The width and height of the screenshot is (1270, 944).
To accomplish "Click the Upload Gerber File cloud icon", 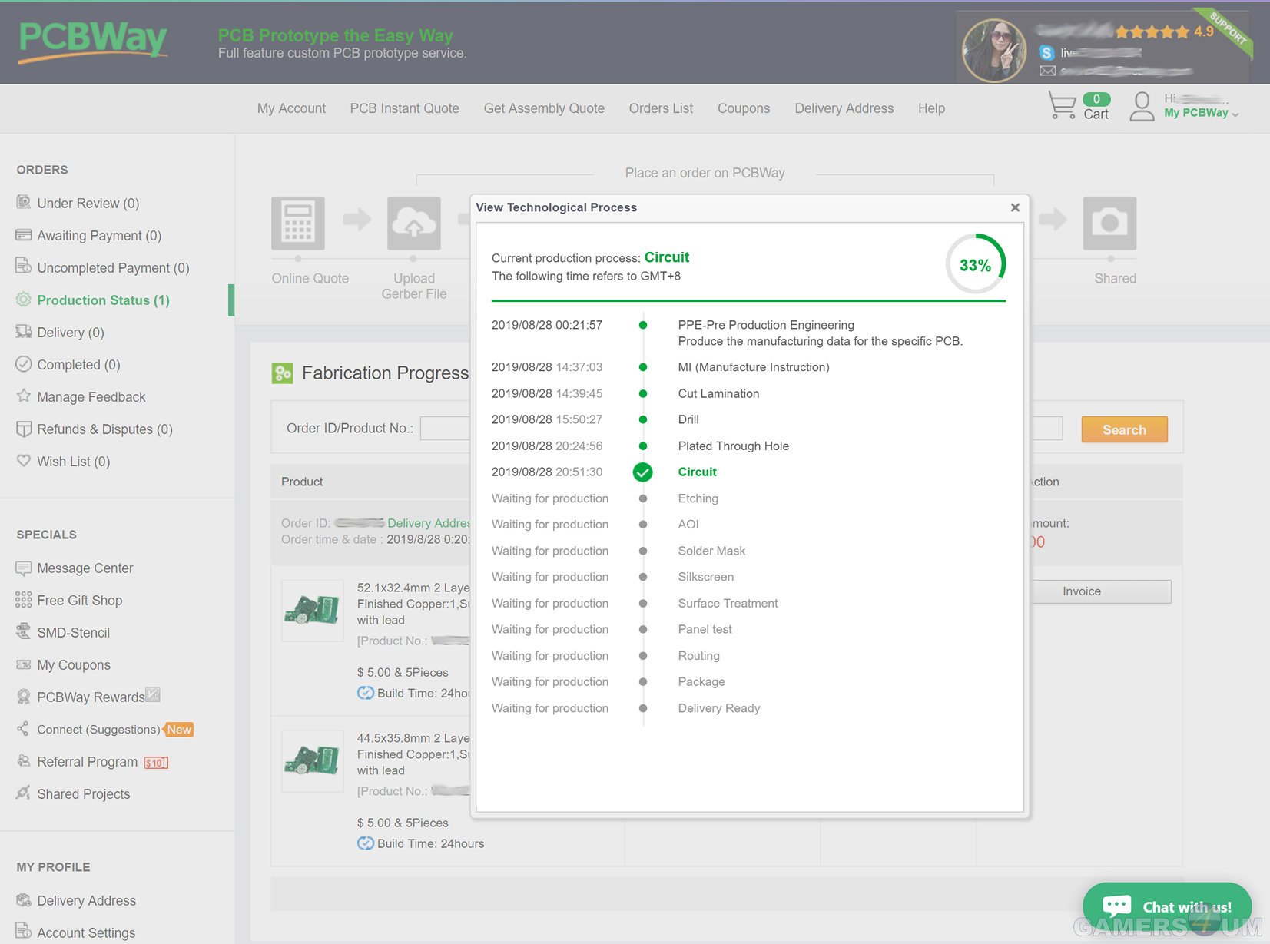I will (x=414, y=223).
